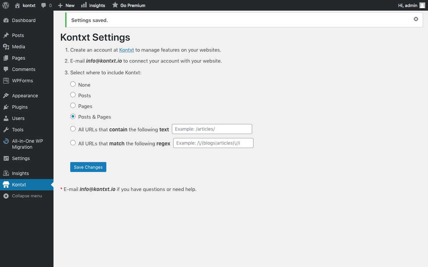
Task: Select the None radio option
Action: pos(73,84)
